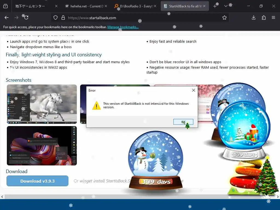280x210 pixels.
Task: Click OK in the Error dialog
Action: [183, 122]
